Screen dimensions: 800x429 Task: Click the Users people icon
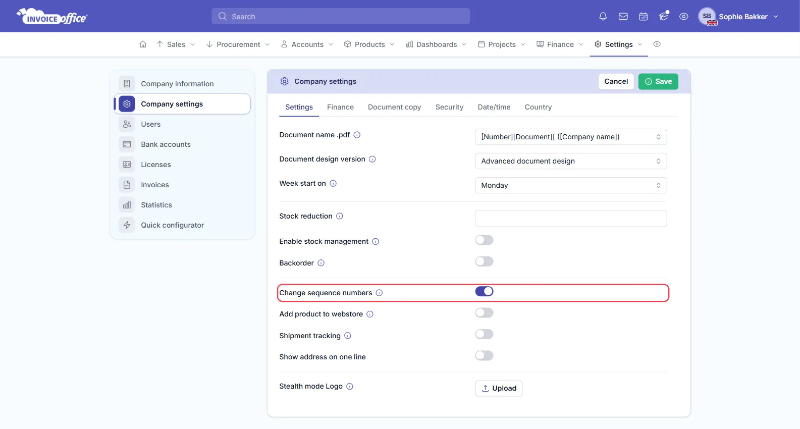[x=127, y=124]
